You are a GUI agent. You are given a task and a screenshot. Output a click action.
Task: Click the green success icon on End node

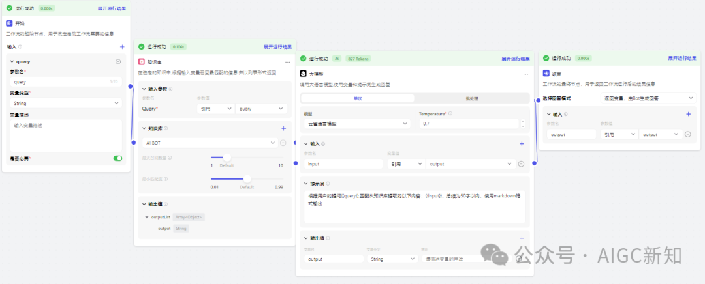546,58
